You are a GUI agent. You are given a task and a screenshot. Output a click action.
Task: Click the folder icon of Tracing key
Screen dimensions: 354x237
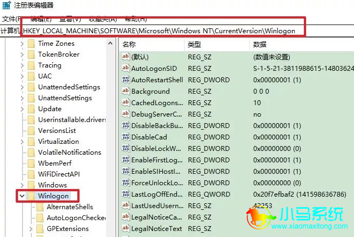tap(31, 65)
